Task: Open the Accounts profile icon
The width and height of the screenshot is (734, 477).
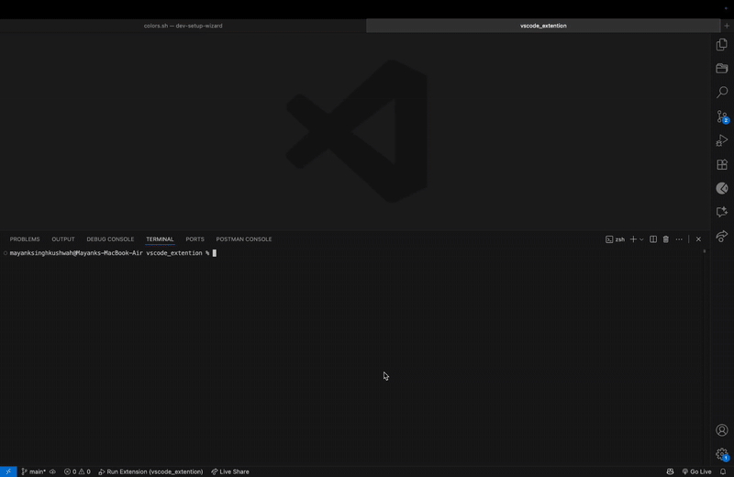Action: pyautogui.click(x=722, y=429)
